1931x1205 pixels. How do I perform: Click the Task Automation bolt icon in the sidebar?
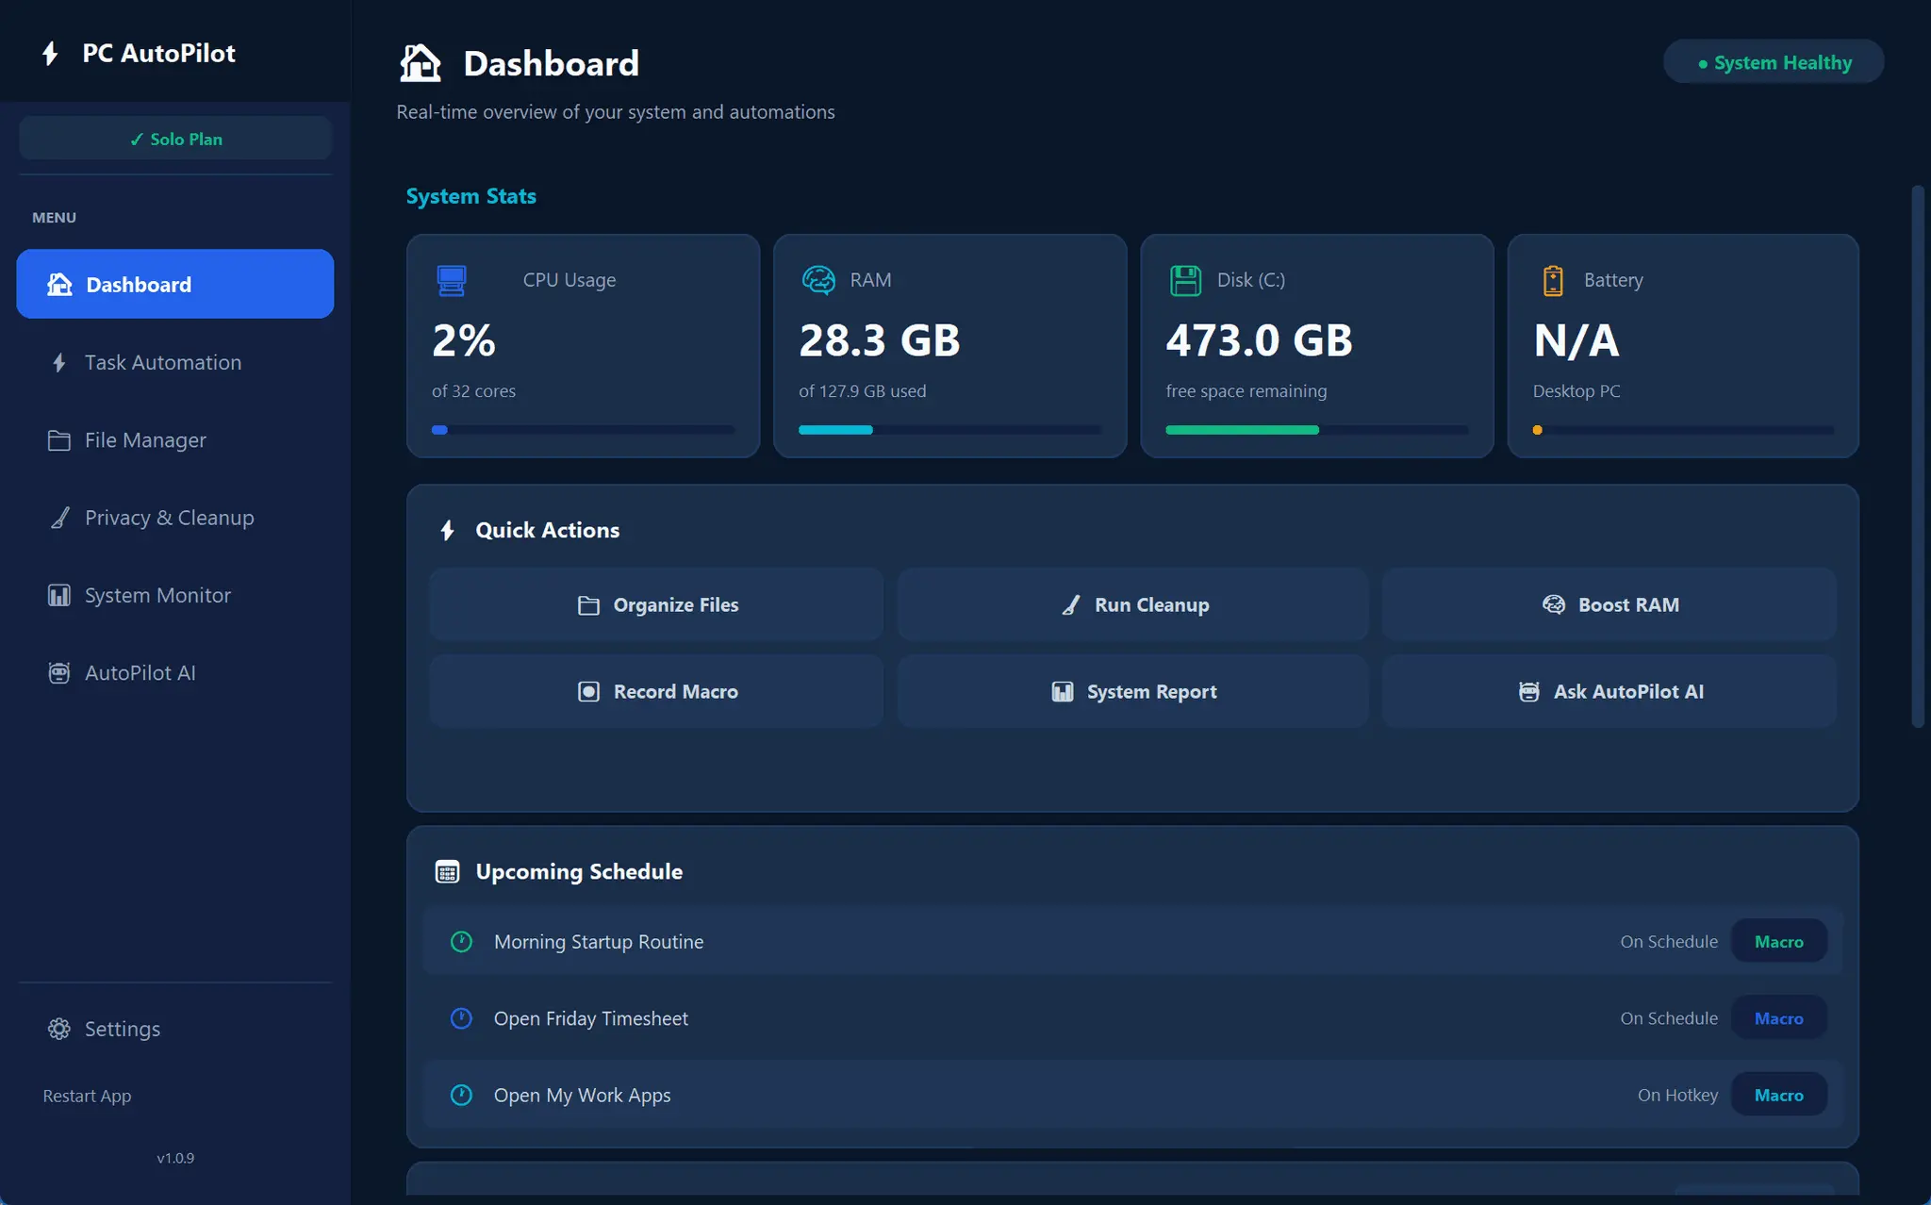tap(59, 362)
